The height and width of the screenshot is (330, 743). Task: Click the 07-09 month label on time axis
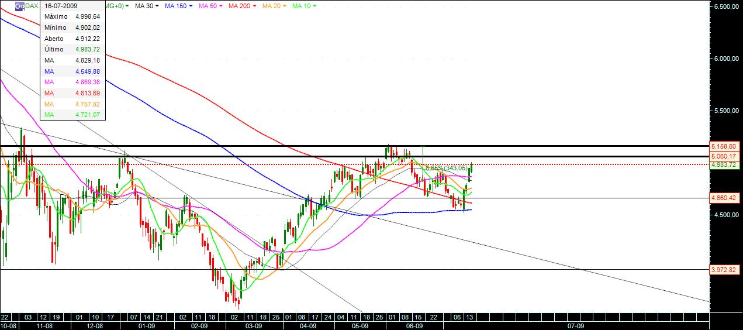pos(576,325)
